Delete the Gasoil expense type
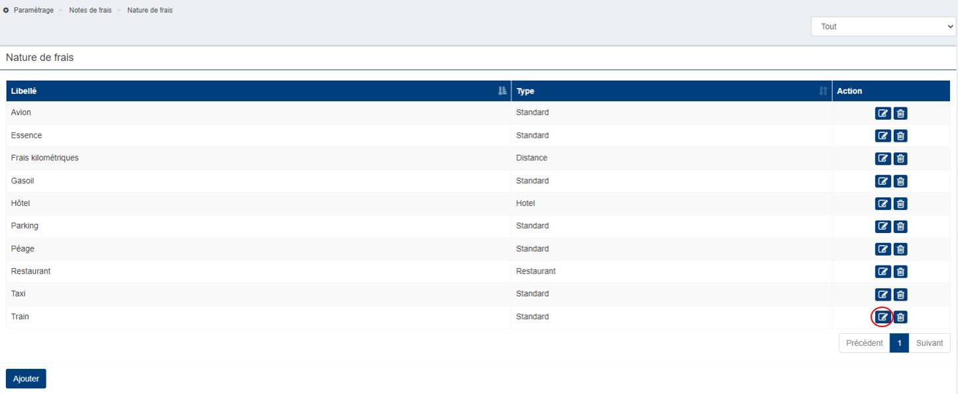 click(x=900, y=181)
